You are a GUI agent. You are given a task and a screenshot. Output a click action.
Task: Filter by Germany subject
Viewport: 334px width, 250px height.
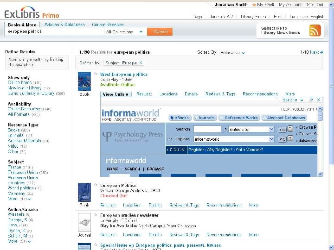pyautogui.click(x=16, y=194)
